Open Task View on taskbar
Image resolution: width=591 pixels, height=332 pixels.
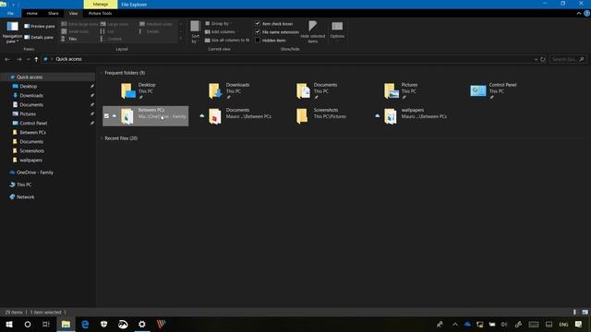pos(46,324)
